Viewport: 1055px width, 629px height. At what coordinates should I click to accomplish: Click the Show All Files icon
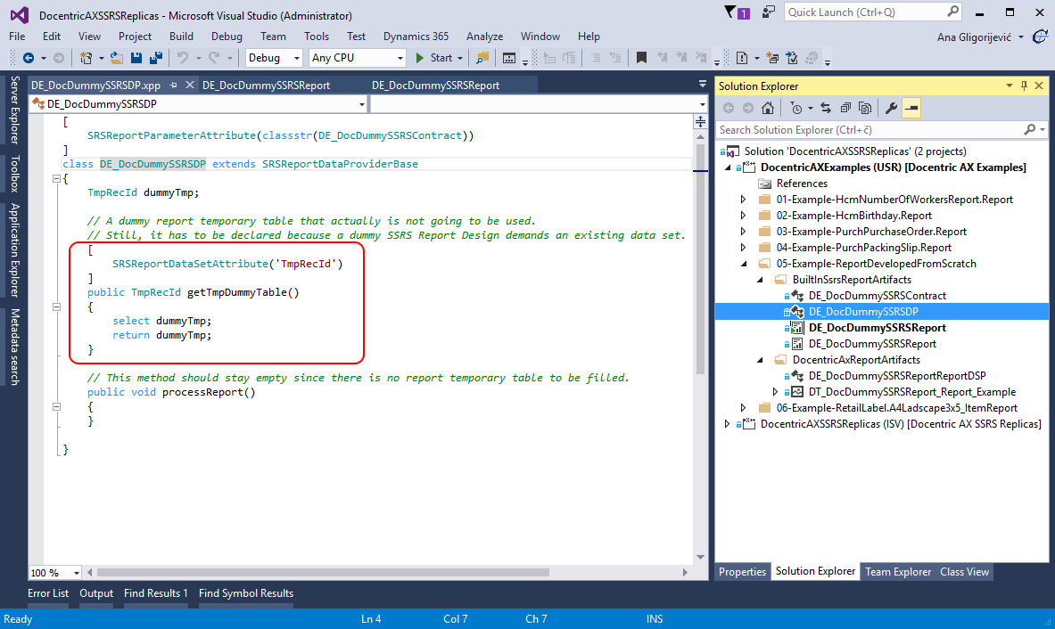(865, 108)
